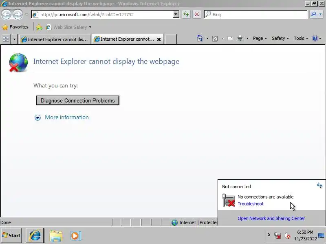Open the Help question mark menu
Image resolution: width=326 pixels, height=244 pixels.
click(x=317, y=38)
